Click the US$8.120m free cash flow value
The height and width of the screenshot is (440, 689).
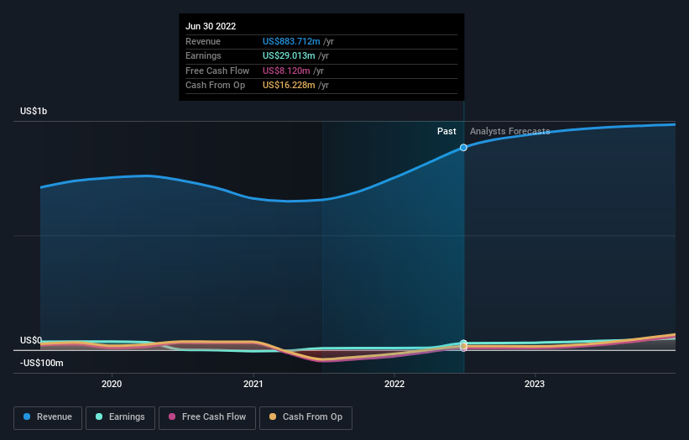coord(286,71)
